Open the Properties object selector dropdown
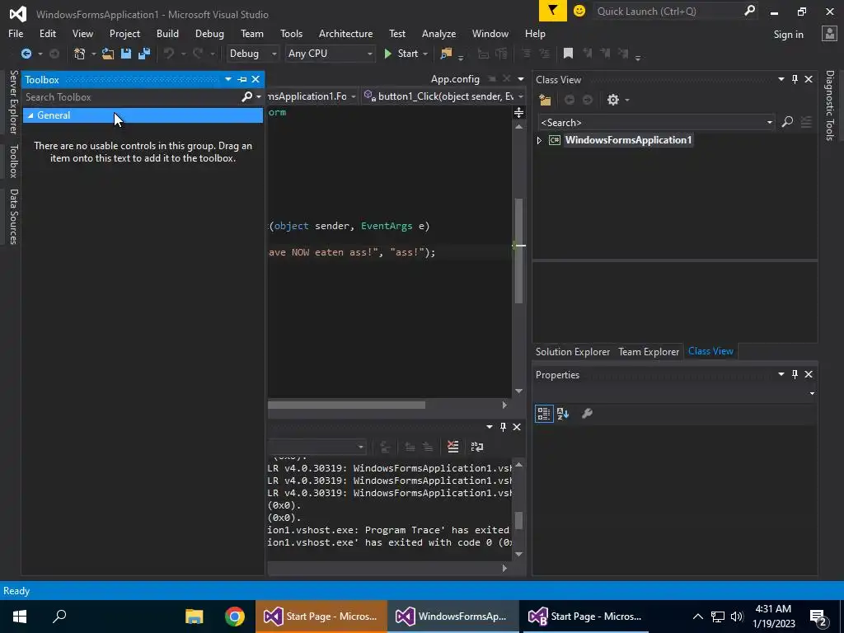This screenshot has width=844, height=633. point(812,393)
